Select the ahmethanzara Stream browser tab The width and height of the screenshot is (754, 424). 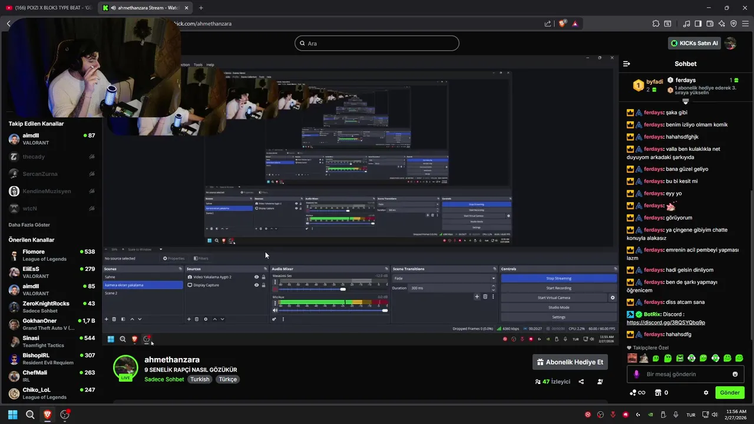coord(145,8)
